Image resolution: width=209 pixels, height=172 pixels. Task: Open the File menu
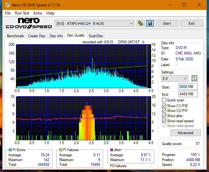tap(8, 13)
